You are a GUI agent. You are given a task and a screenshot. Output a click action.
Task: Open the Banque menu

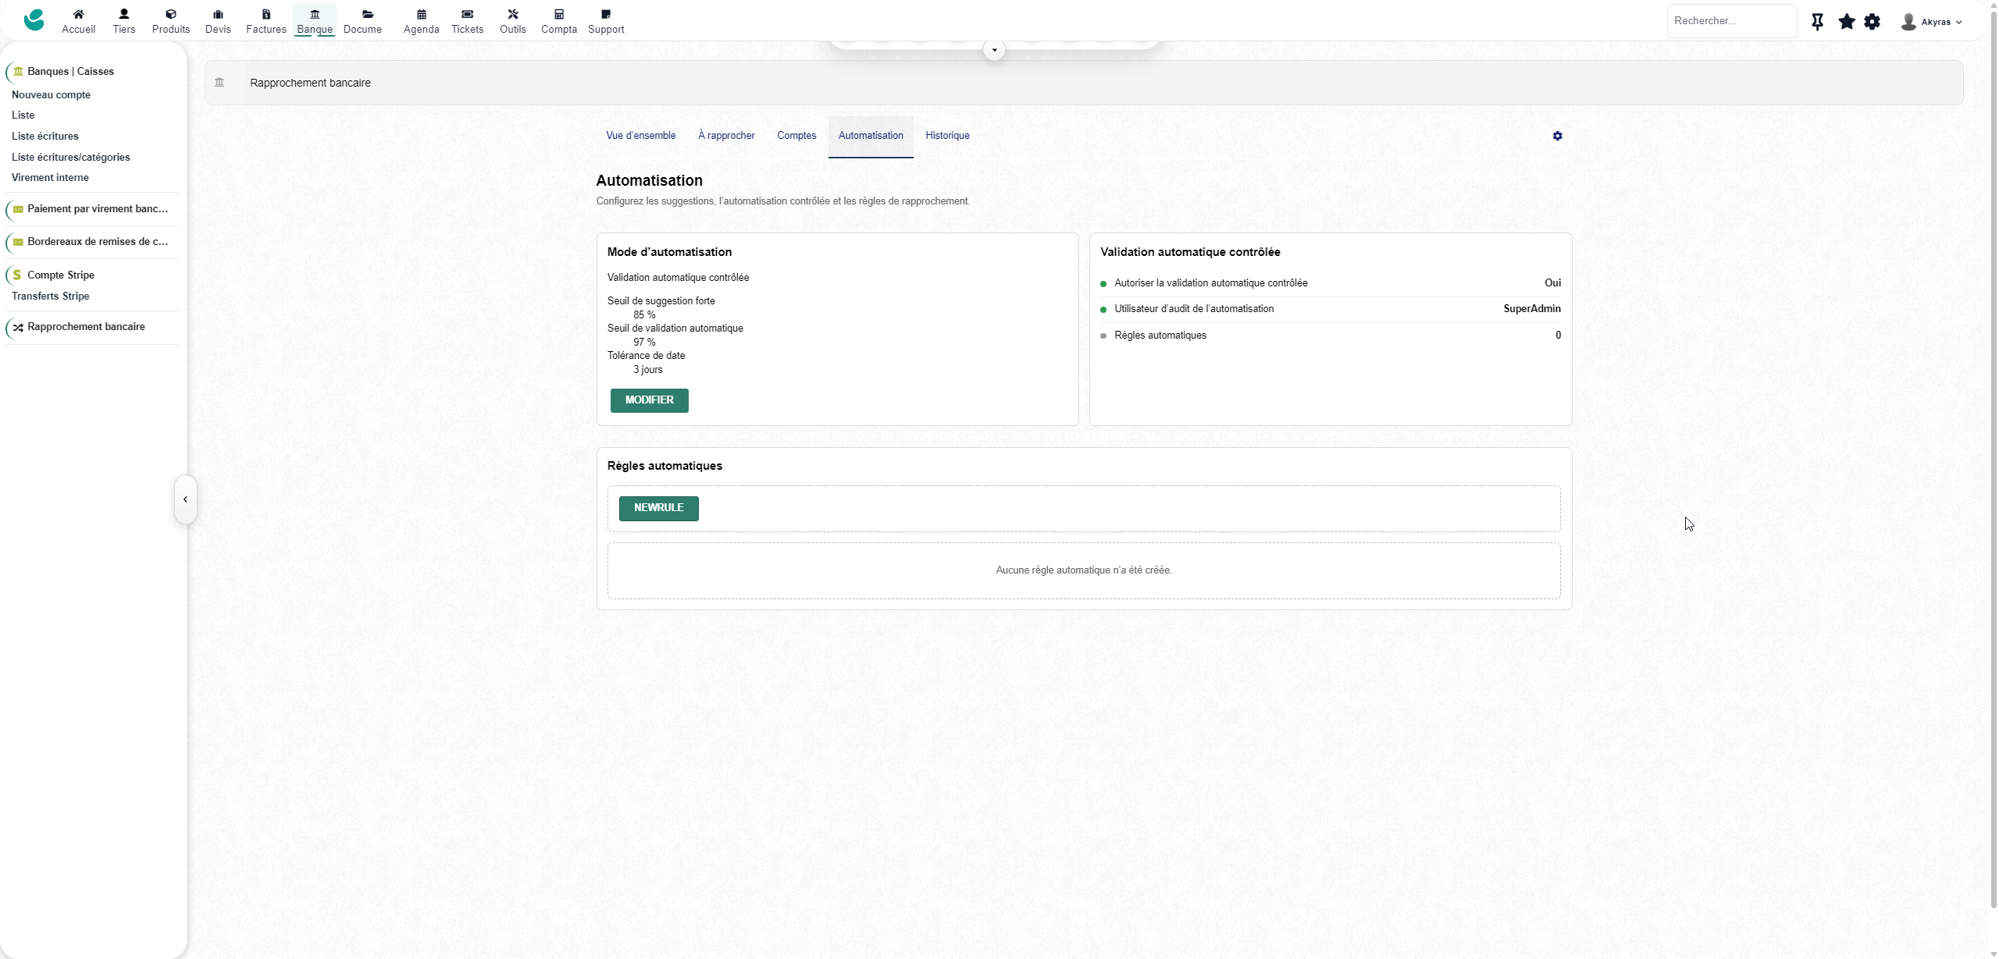point(315,21)
